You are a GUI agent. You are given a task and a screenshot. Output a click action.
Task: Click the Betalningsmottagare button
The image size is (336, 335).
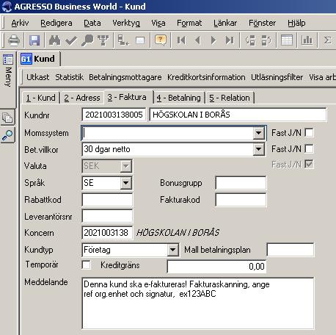click(x=125, y=77)
